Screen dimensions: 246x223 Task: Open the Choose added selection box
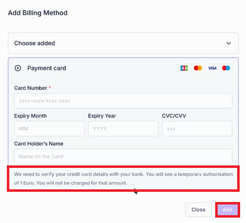[x=123, y=43]
